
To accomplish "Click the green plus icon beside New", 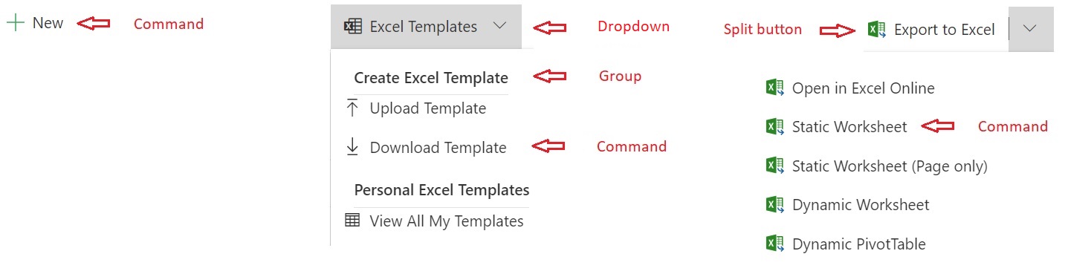I will pyautogui.click(x=15, y=23).
